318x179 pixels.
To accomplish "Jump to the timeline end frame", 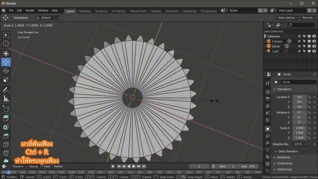I will 144,166.
